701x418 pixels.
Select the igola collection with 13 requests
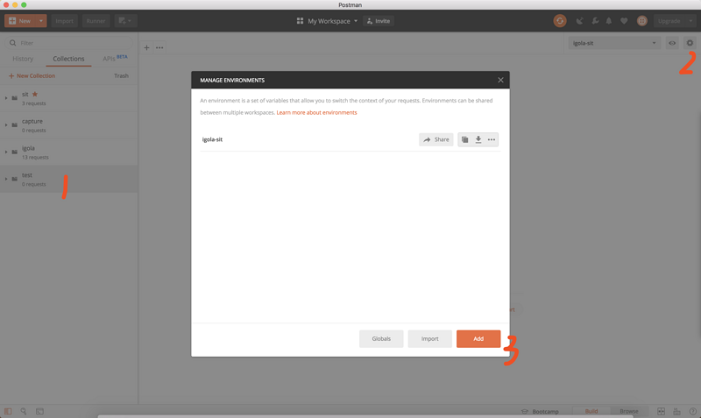coord(69,152)
